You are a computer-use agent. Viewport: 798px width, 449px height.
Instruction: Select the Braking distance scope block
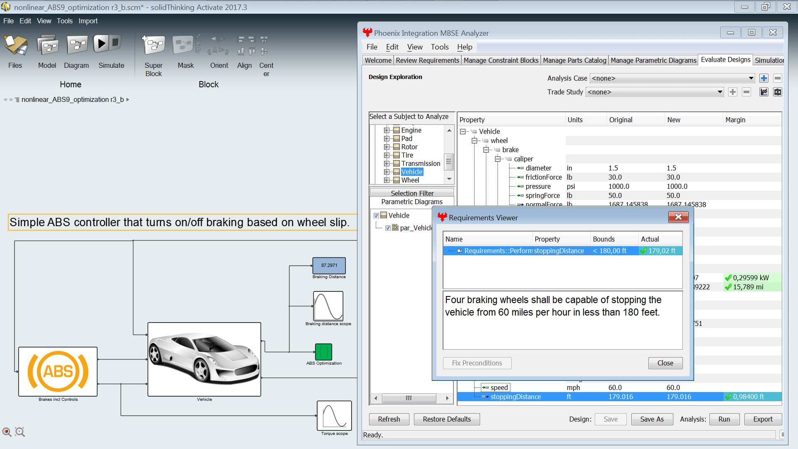(328, 306)
